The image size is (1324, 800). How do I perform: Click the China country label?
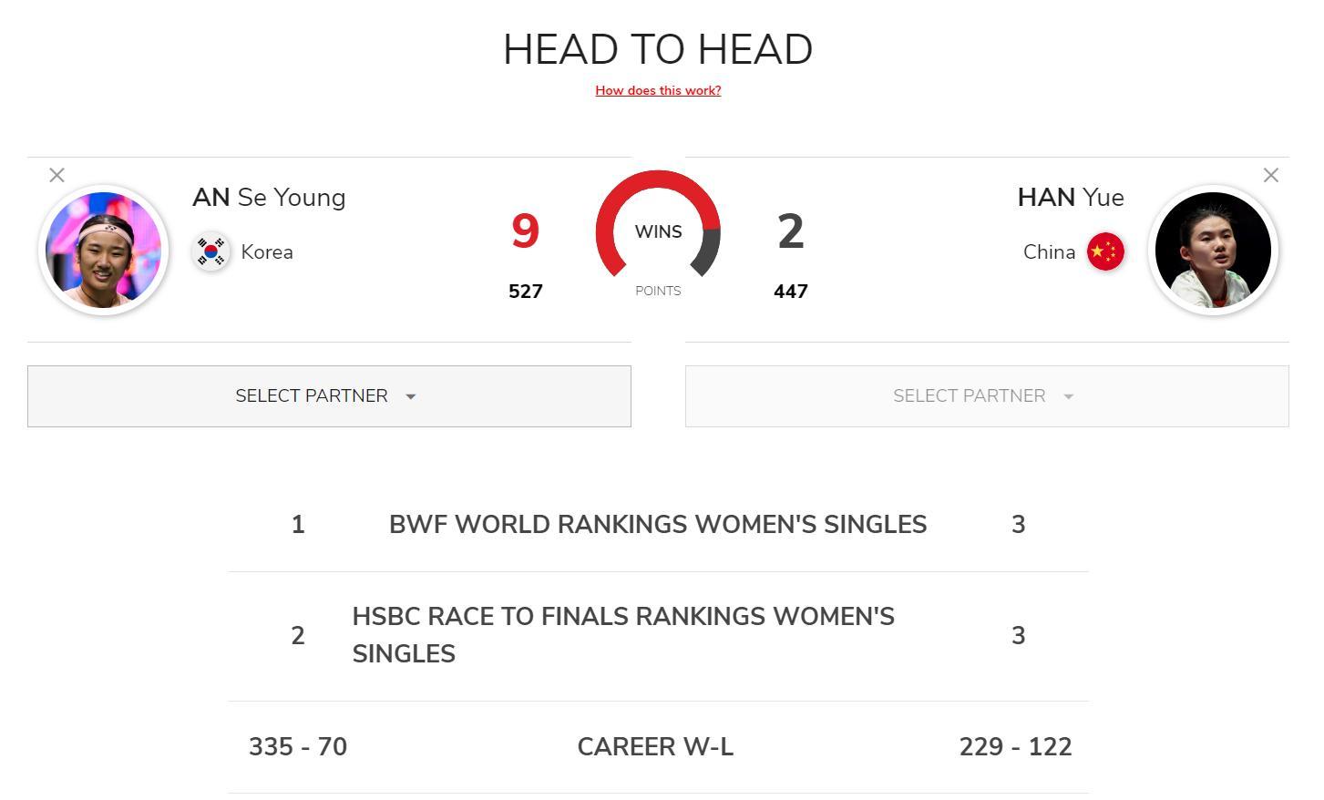[x=1049, y=252]
